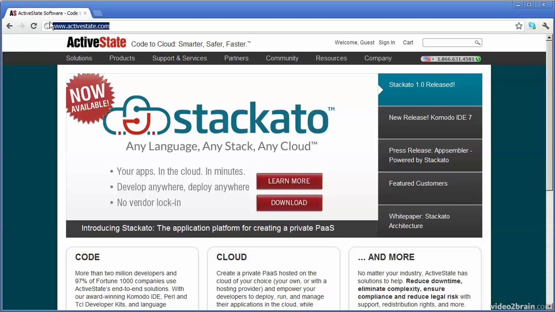Click the ... AND MORE section heading
The image size is (555, 312).
(386, 257)
